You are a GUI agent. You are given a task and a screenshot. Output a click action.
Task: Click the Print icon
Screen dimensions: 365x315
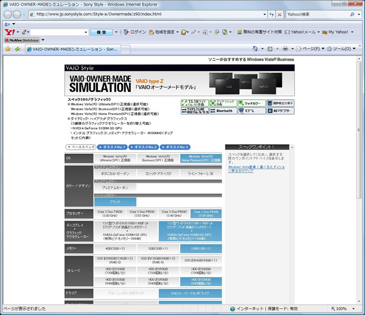tap(285, 49)
